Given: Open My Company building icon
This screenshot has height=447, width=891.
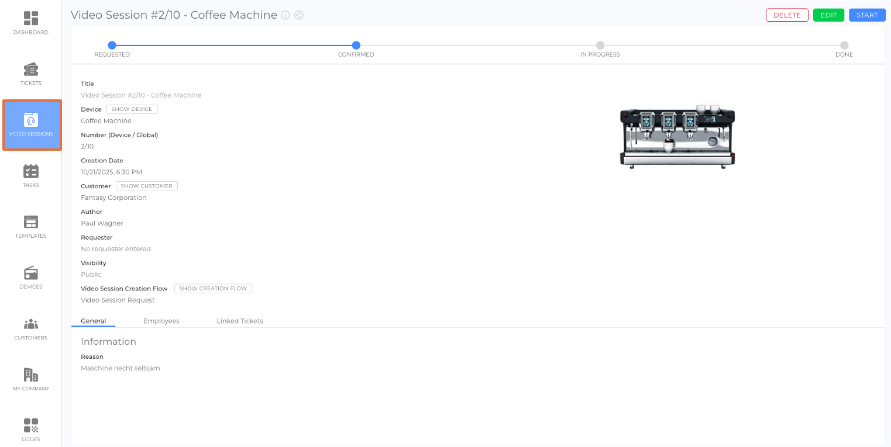Looking at the screenshot, I should click(31, 375).
